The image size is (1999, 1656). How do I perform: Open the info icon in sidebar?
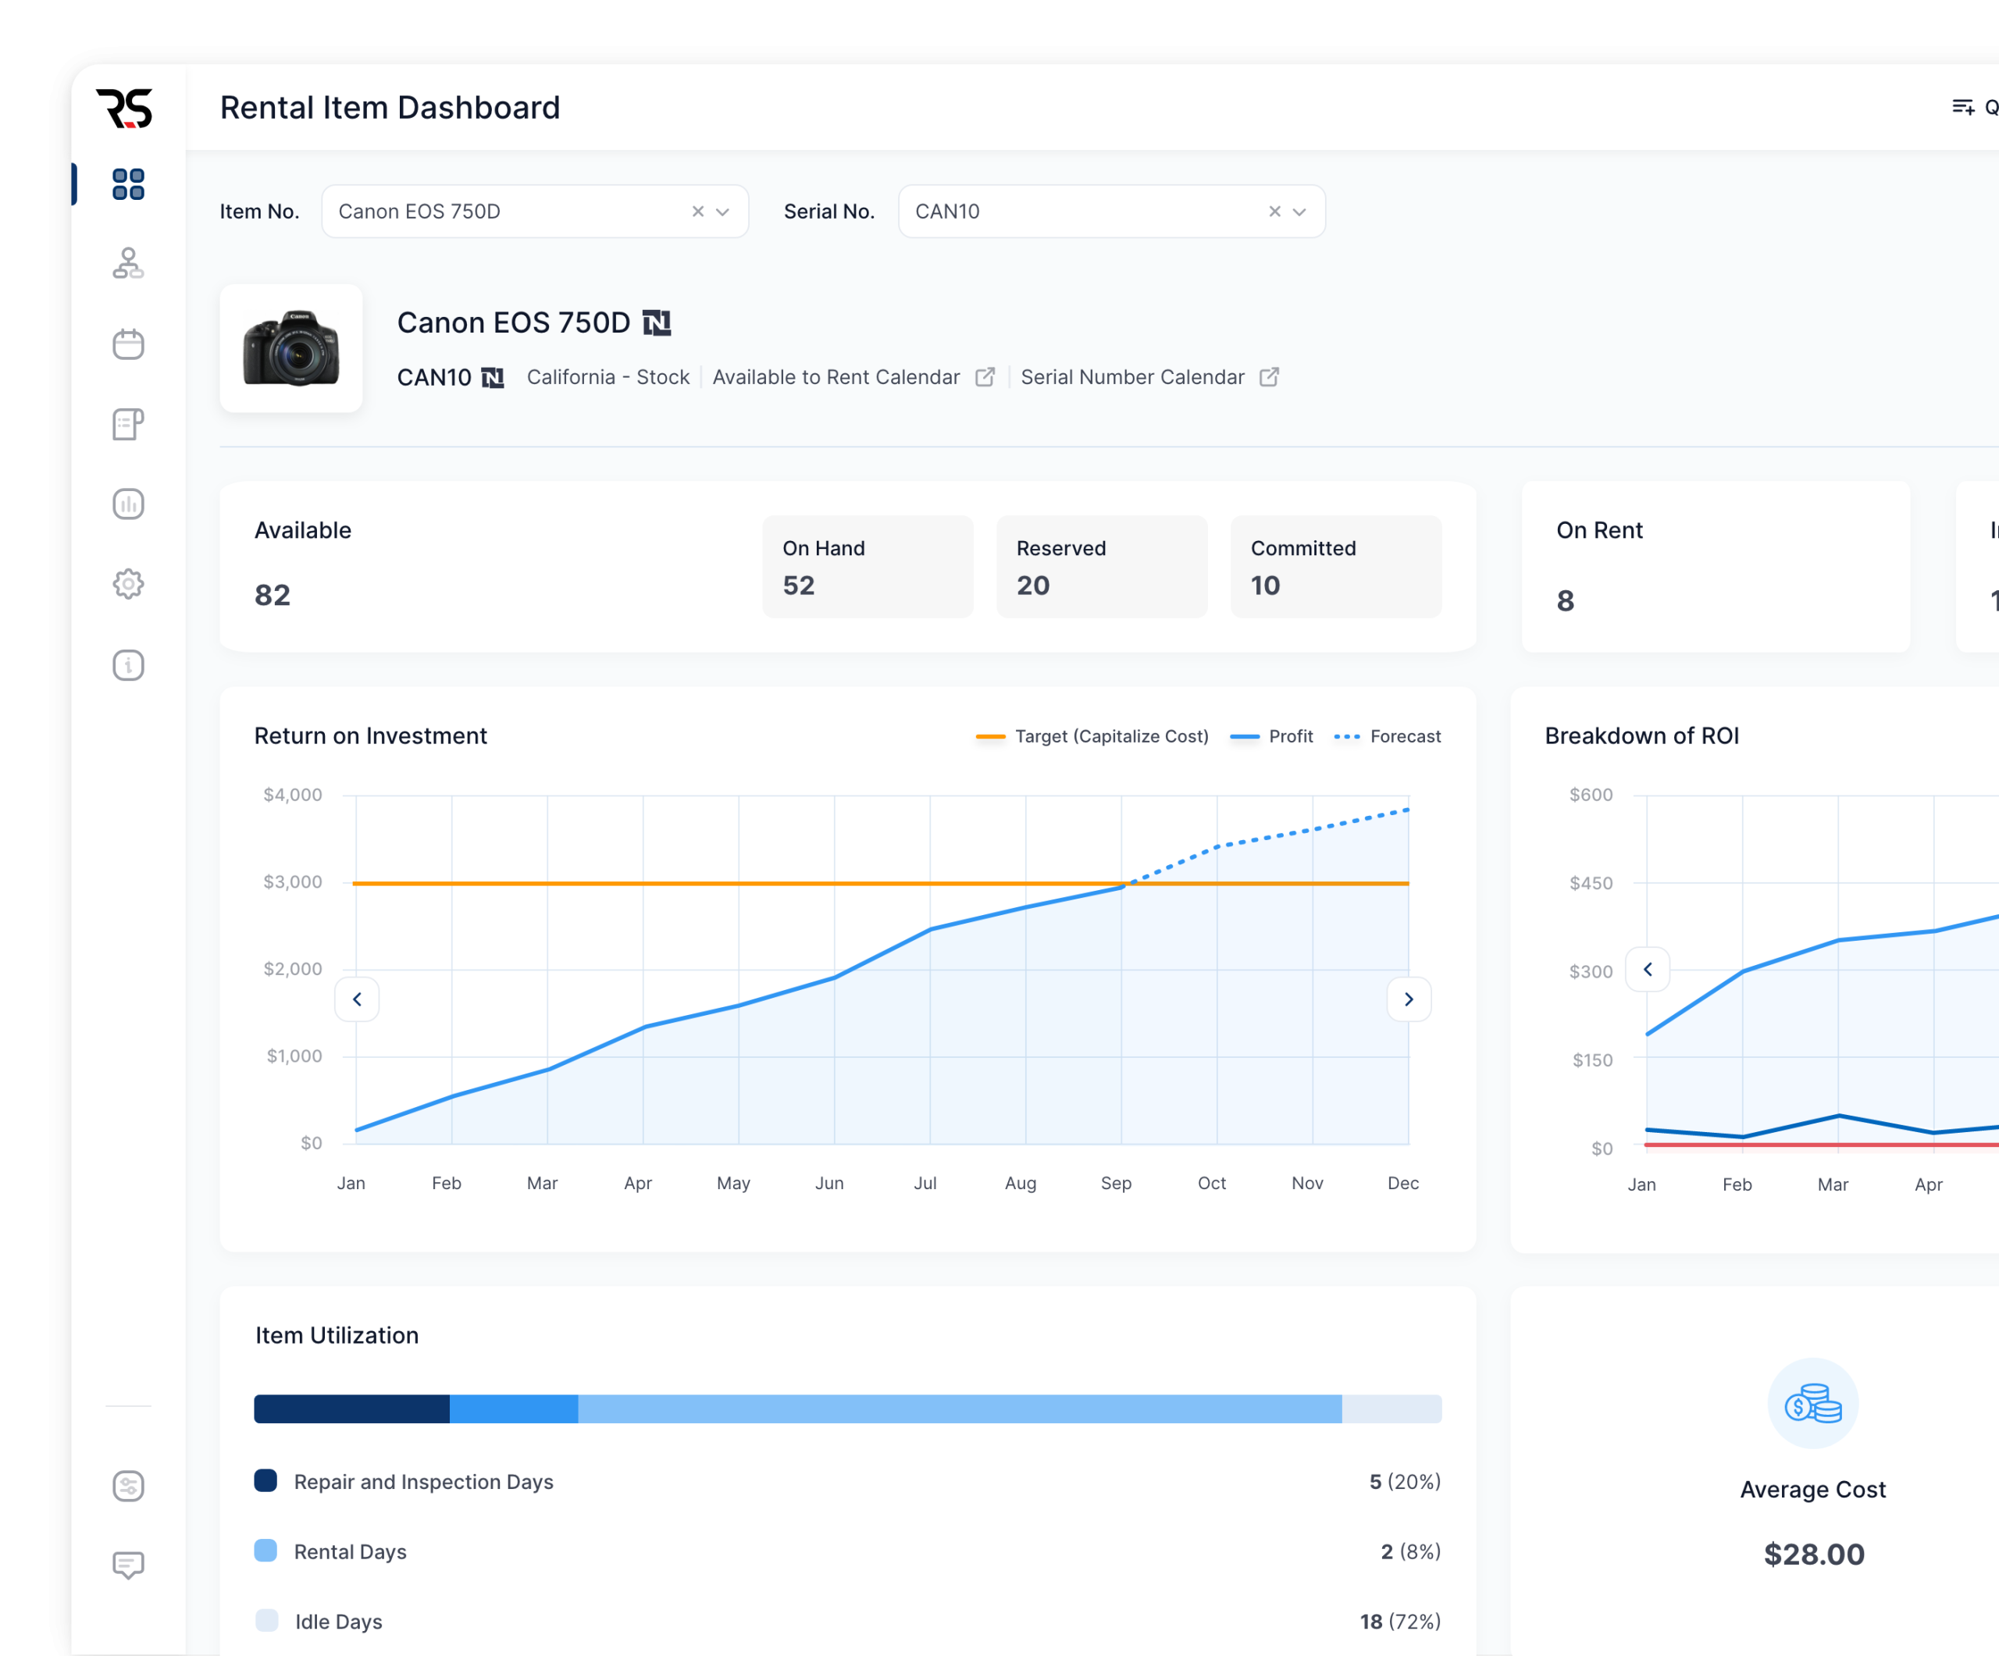tap(129, 664)
